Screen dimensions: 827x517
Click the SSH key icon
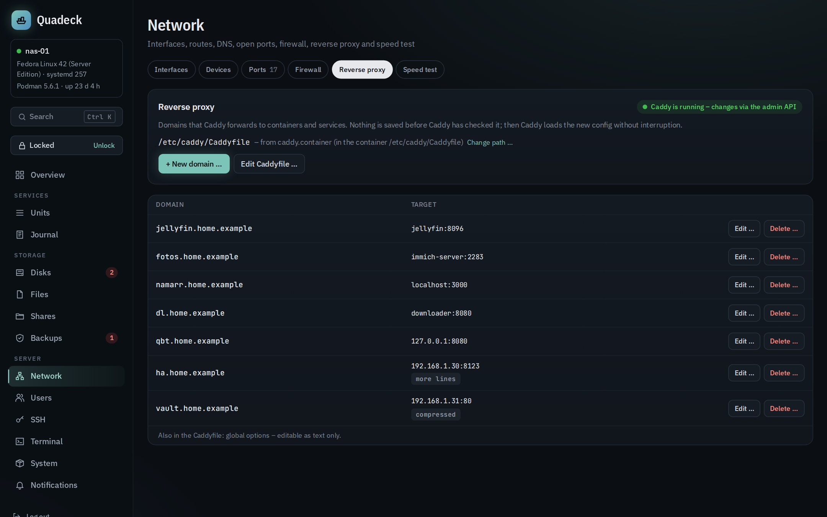pyautogui.click(x=20, y=420)
